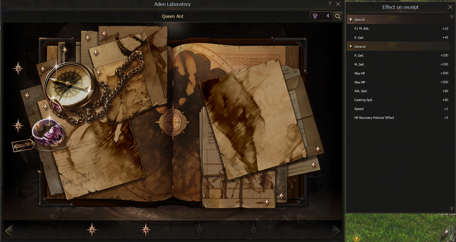Close the Effect on receipt panel
Viewport: 456px width, 242px height.
[x=450, y=7]
